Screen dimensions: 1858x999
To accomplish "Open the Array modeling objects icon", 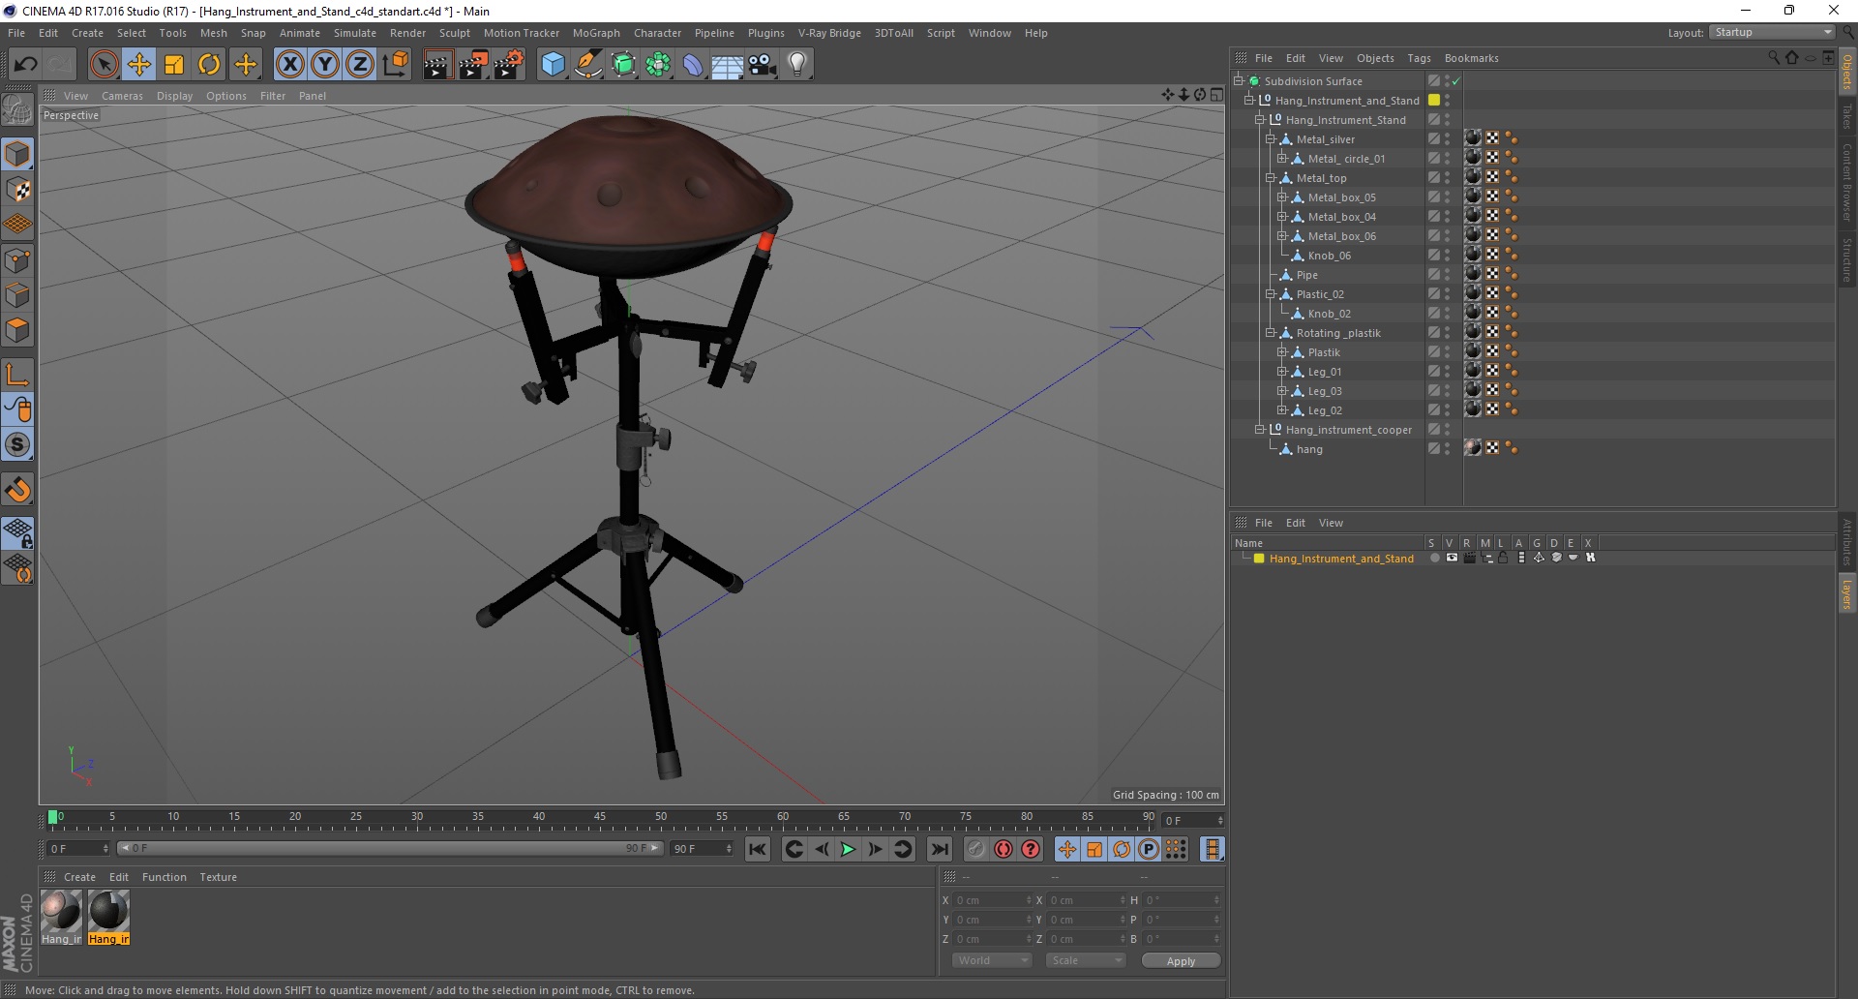I will click(x=658, y=65).
